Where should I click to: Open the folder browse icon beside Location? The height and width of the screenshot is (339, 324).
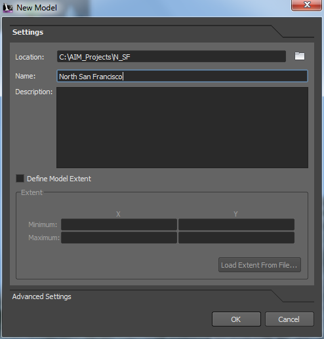coord(300,56)
